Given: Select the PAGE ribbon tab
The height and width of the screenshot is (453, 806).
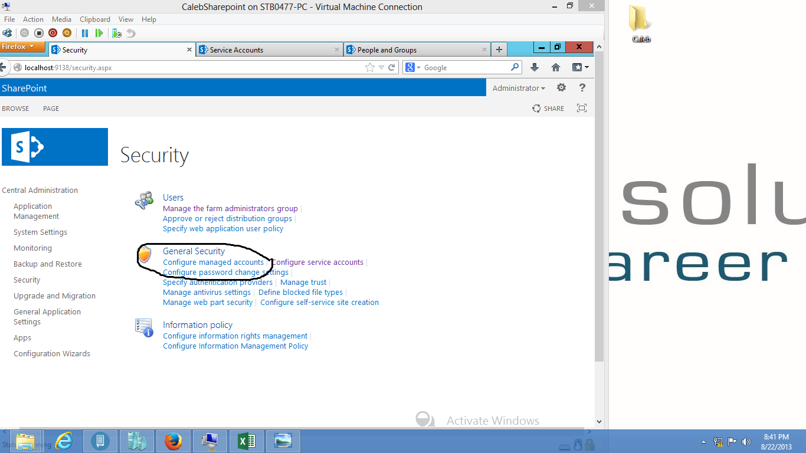Looking at the screenshot, I should [x=51, y=109].
